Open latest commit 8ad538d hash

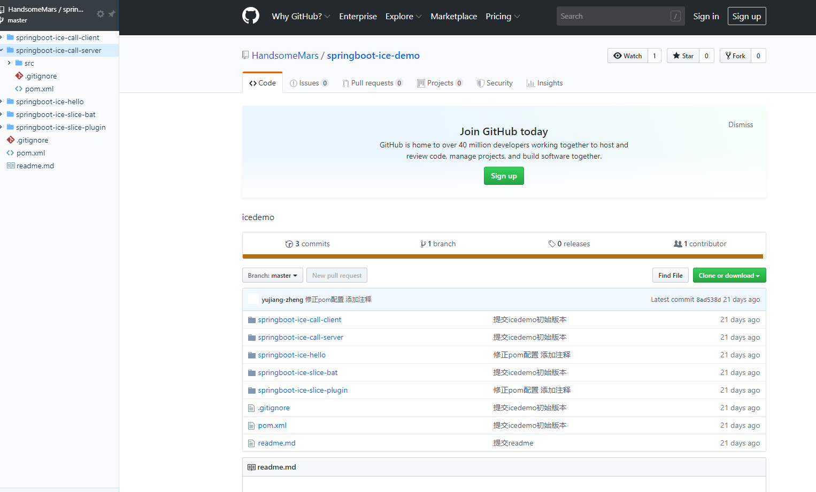click(x=709, y=300)
